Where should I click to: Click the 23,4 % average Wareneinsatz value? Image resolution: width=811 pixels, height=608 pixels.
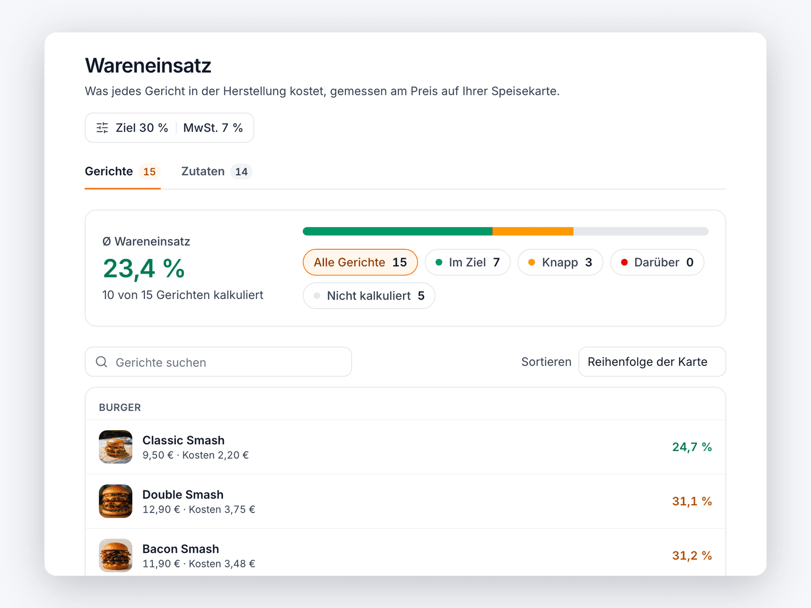point(144,269)
